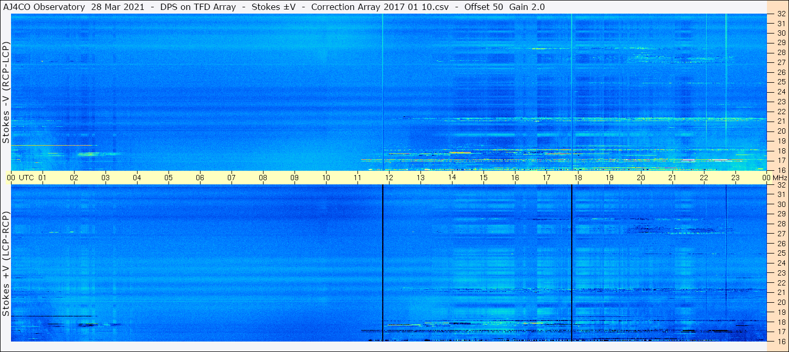
Task: Select the 02 hour tick label
Action: pyautogui.click(x=74, y=178)
